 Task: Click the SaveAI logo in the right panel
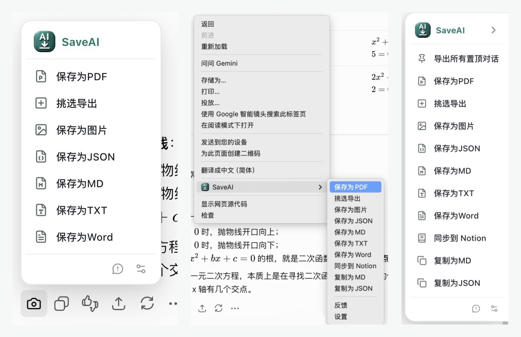click(x=423, y=30)
